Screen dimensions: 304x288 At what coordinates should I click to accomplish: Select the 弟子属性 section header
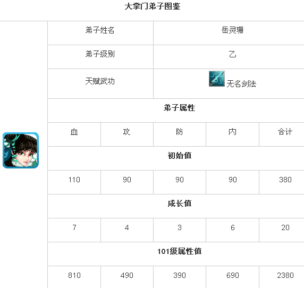(x=179, y=108)
